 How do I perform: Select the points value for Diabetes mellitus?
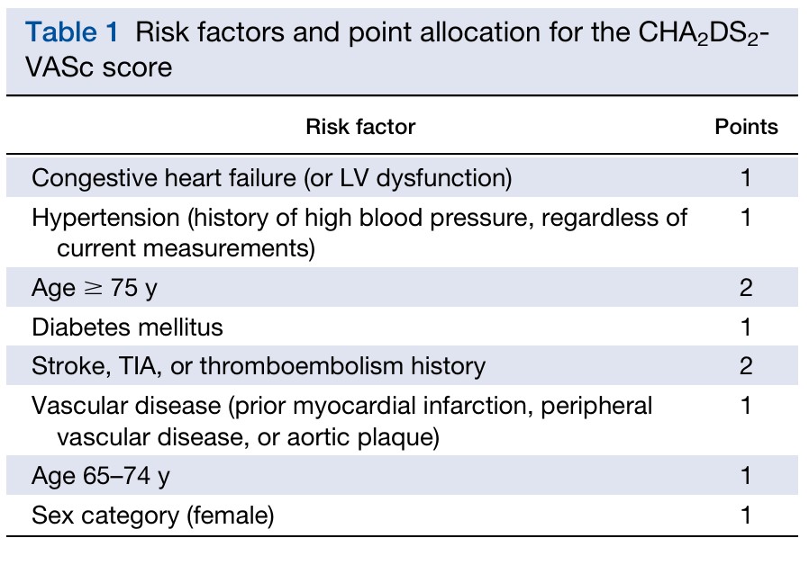(746, 327)
